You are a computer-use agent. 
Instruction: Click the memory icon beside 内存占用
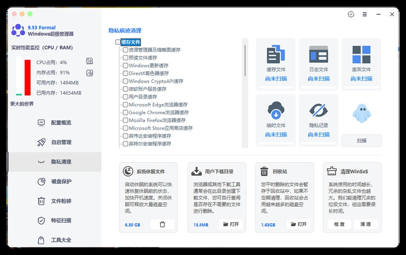[90, 73]
